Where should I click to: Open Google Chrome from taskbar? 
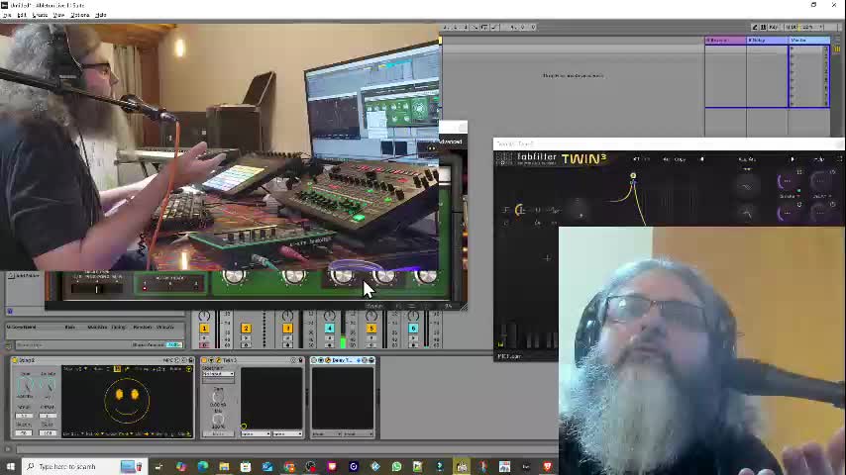[x=289, y=466]
